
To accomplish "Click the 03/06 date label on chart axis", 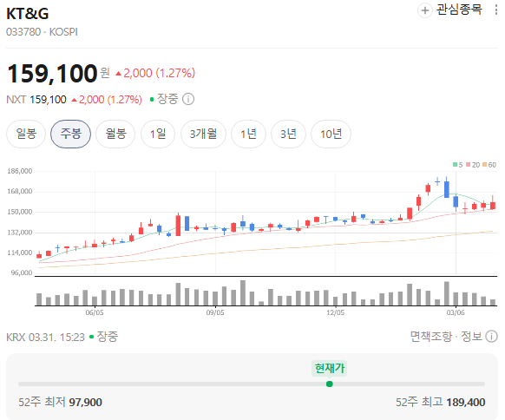I will [456, 312].
